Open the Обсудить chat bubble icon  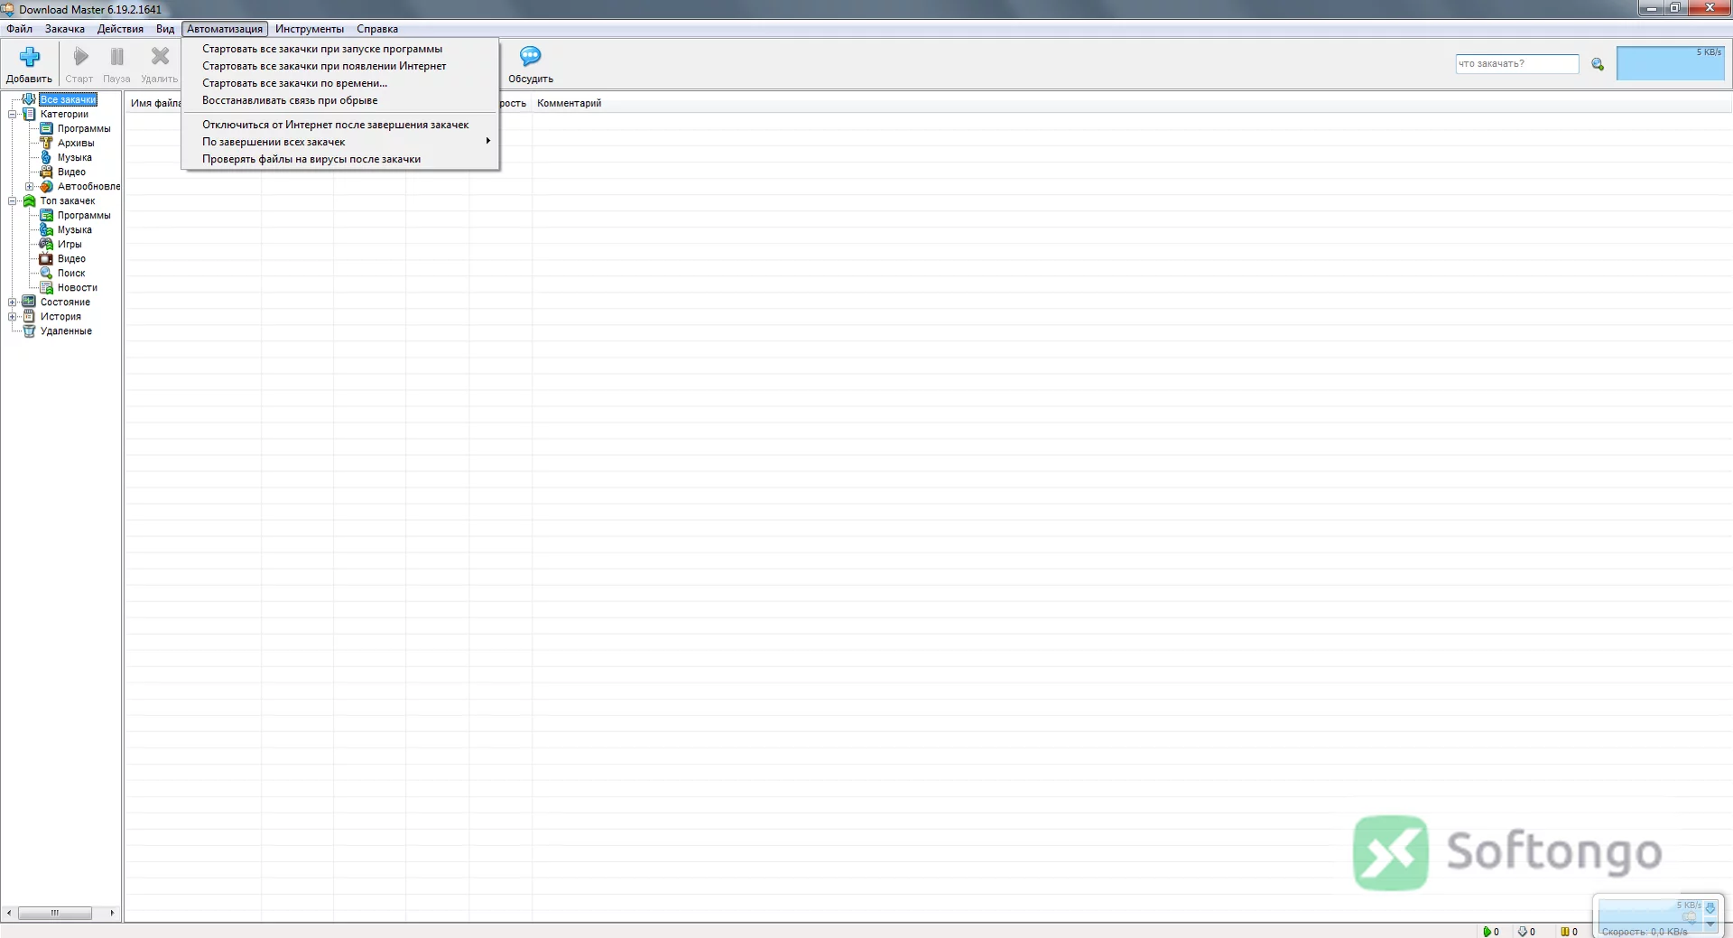pyautogui.click(x=531, y=57)
